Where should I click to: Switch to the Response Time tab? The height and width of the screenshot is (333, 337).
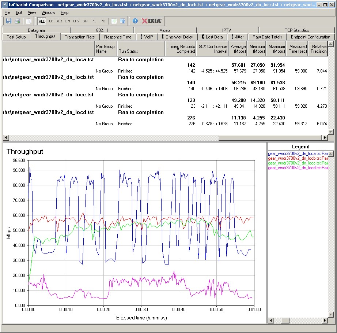tap(118, 37)
